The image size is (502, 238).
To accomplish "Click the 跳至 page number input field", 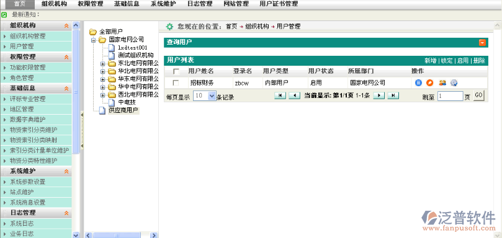I will point(450,96).
